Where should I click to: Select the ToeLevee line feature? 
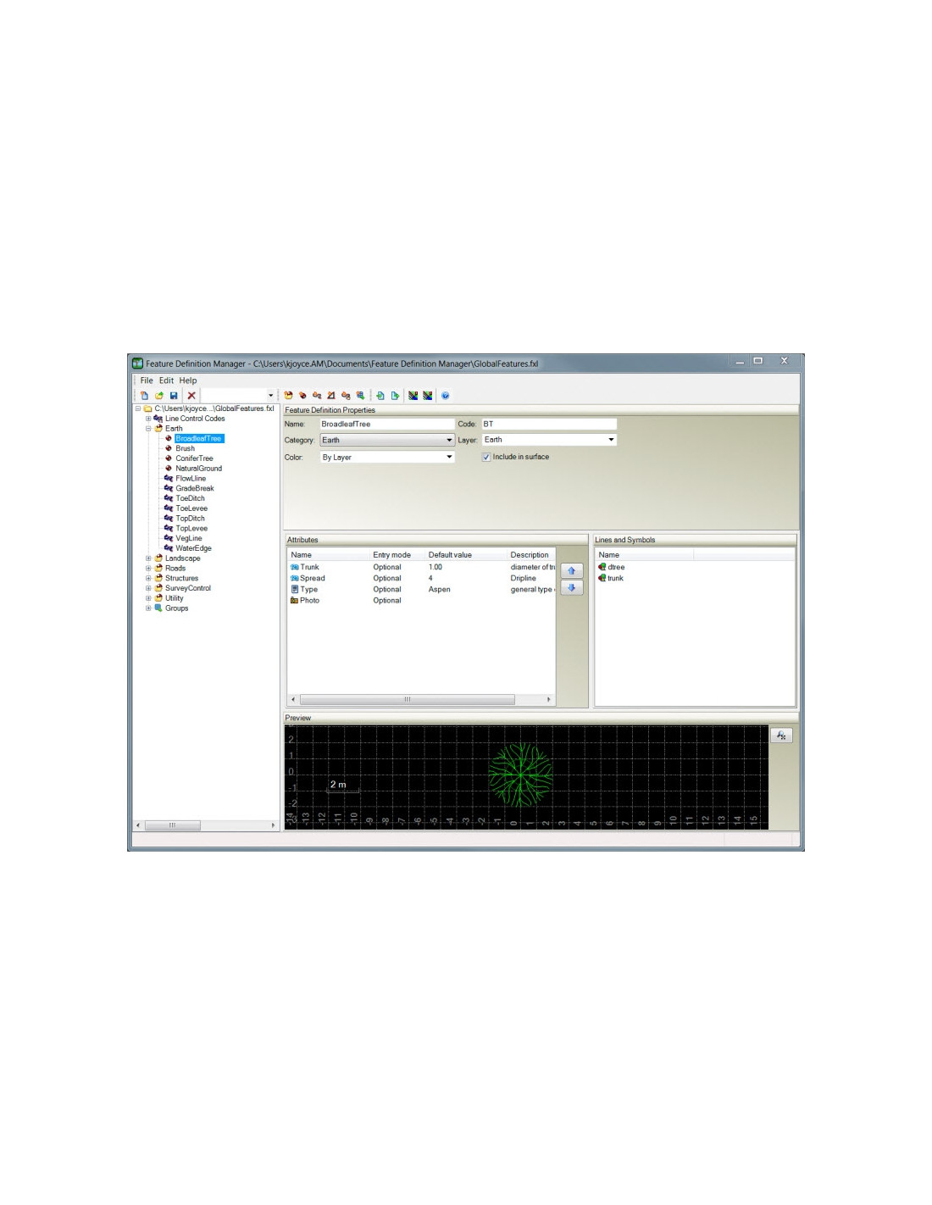(191, 508)
